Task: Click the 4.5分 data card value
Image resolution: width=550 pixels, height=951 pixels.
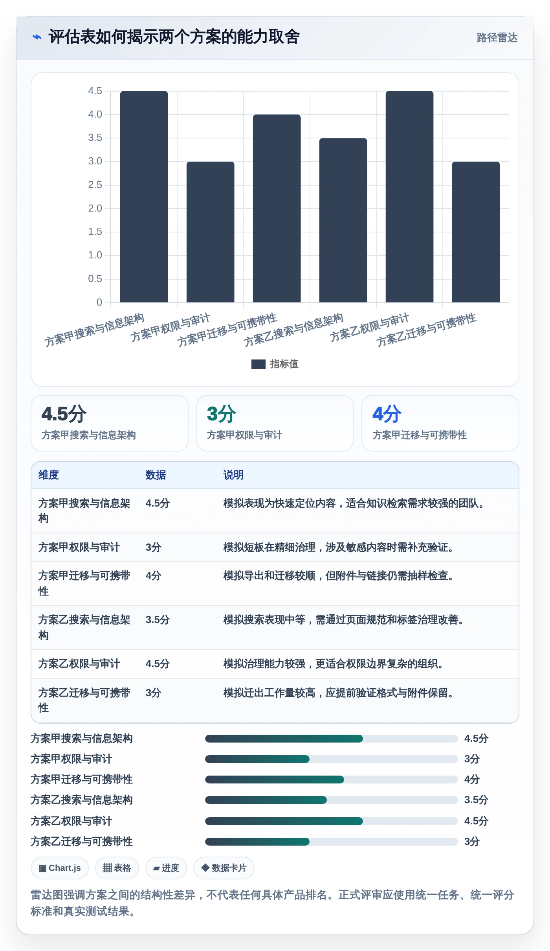Action: (x=64, y=414)
